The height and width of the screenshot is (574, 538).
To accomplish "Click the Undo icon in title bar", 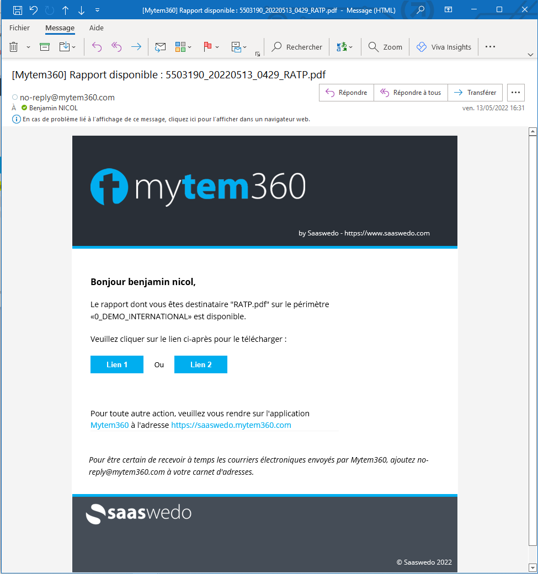I will (33, 10).
